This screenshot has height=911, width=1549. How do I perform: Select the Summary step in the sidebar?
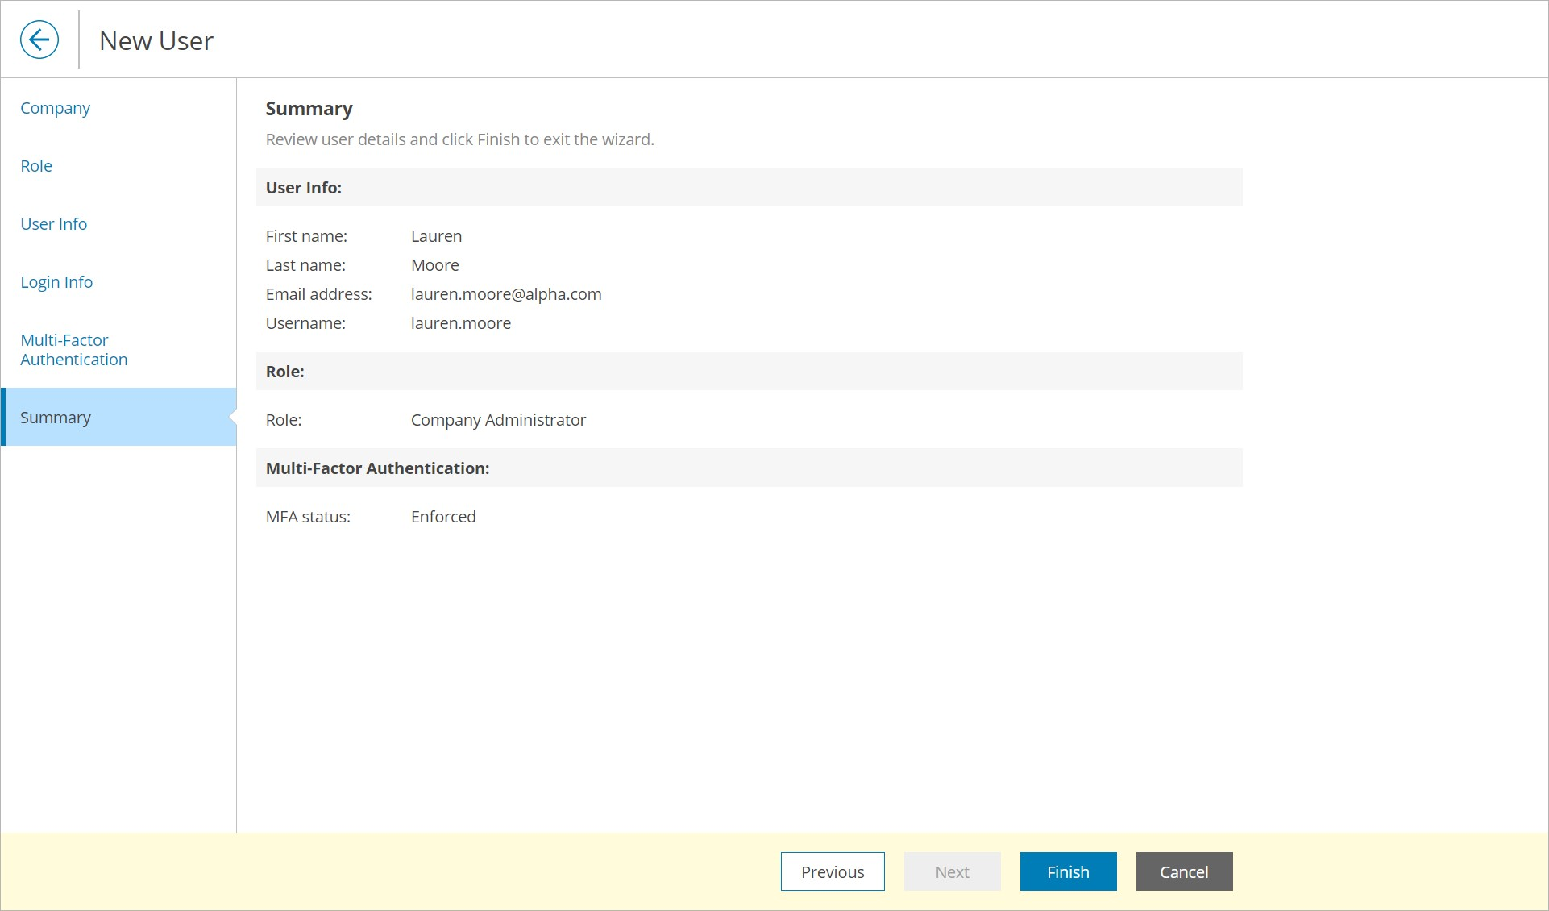[56, 418]
